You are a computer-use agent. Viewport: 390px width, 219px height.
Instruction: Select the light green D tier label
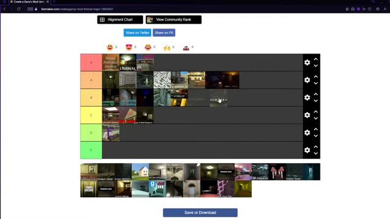point(91,133)
